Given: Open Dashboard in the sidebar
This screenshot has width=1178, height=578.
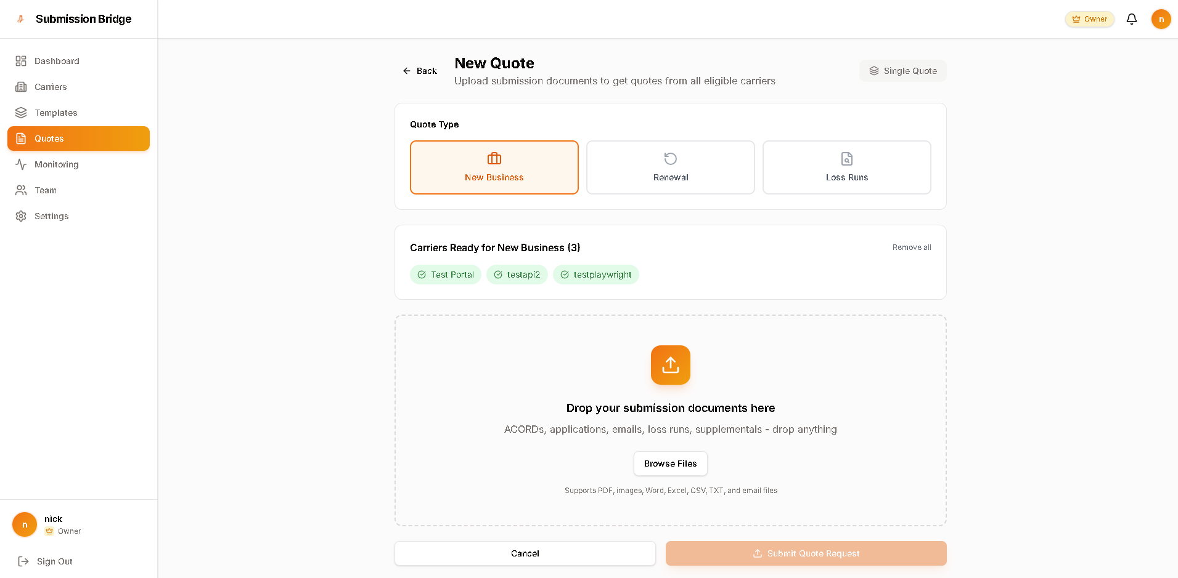Looking at the screenshot, I should pyautogui.click(x=57, y=61).
